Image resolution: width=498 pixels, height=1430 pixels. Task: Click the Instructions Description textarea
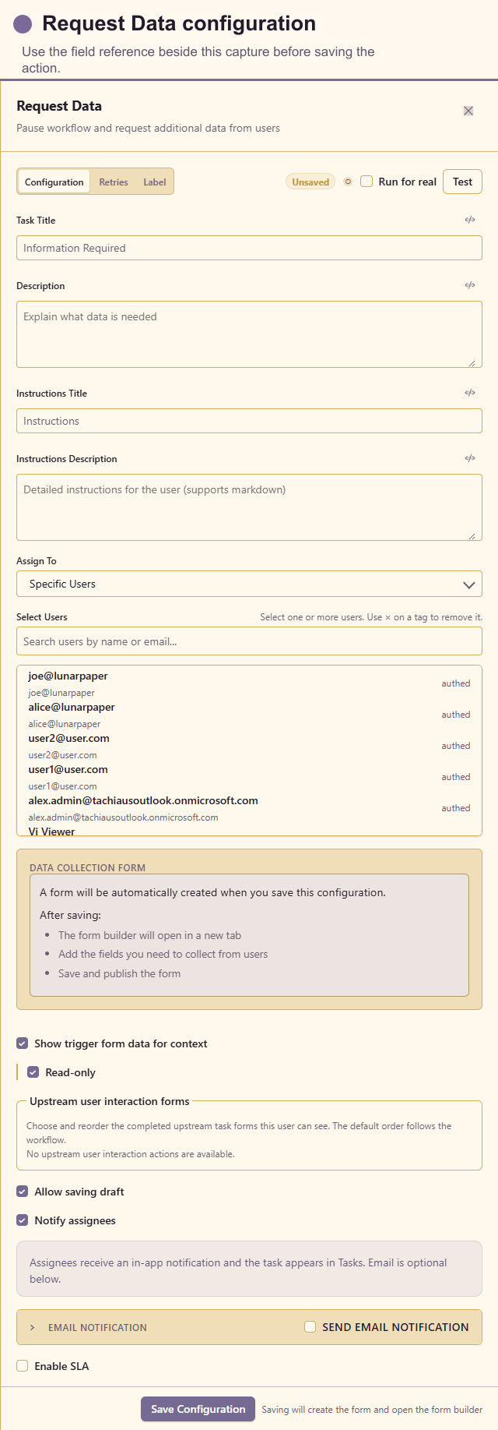pyautogui.click(x=249, y=507)
